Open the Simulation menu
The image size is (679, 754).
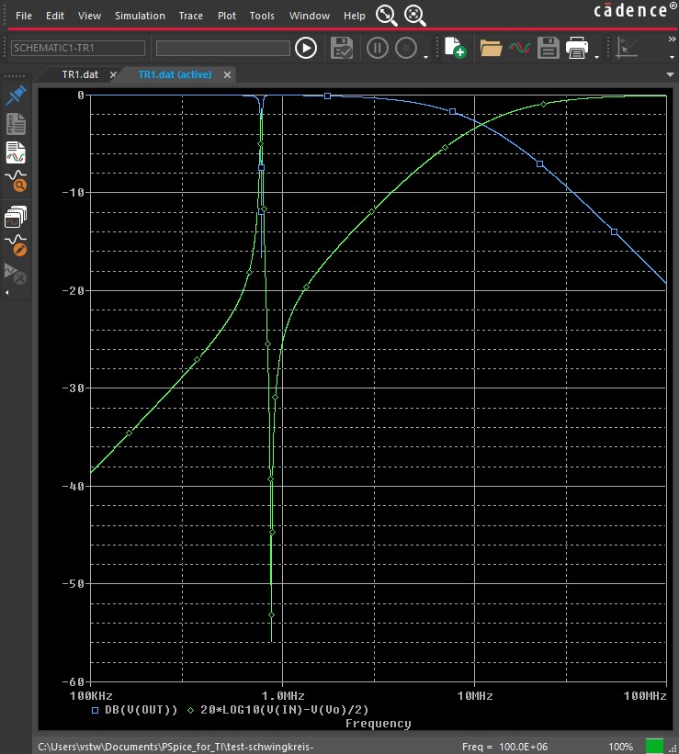click(x=140, y=16)
